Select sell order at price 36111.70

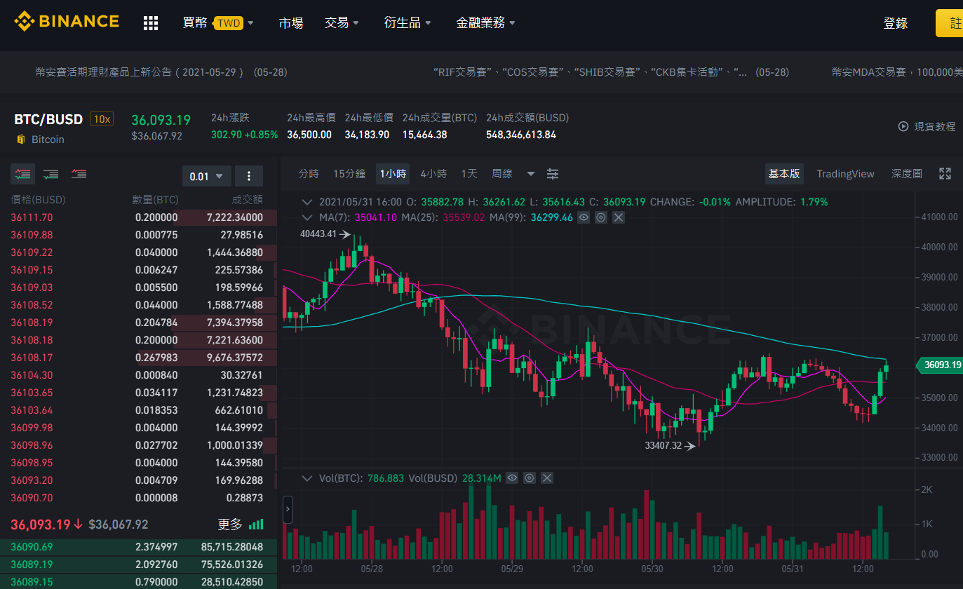tap(138, 217)
